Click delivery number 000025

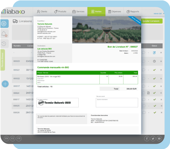(16, 106)
